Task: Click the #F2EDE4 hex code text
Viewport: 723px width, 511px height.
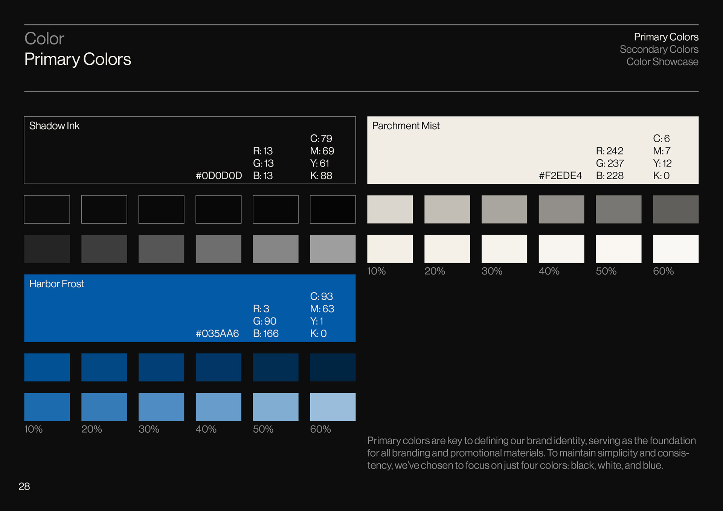Action: 560,176
